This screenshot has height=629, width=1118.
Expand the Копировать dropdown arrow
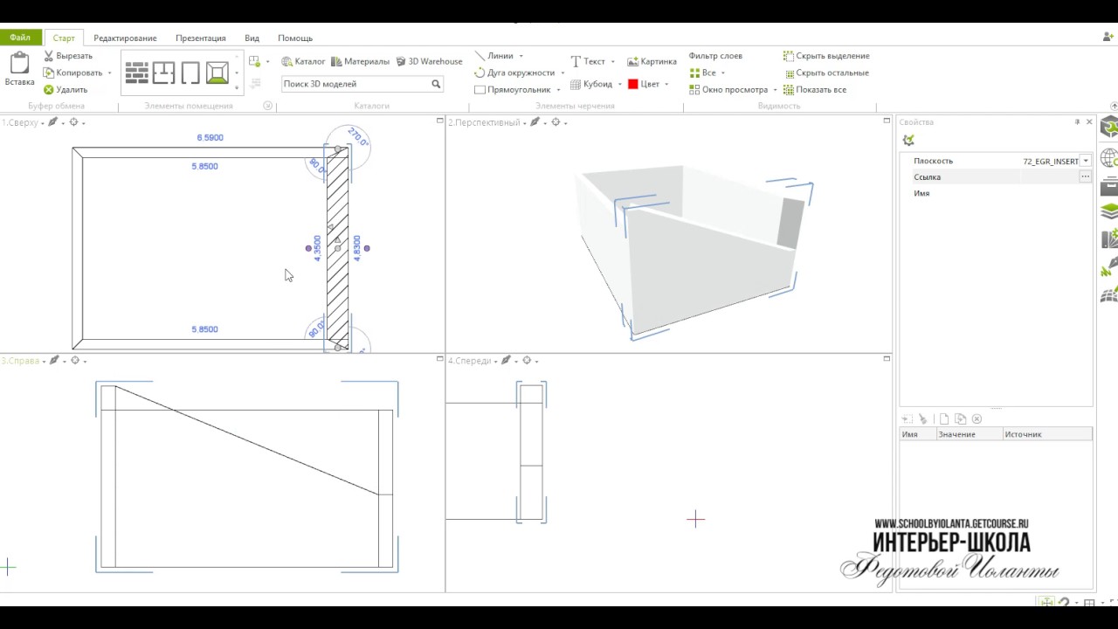coord(109,73)
